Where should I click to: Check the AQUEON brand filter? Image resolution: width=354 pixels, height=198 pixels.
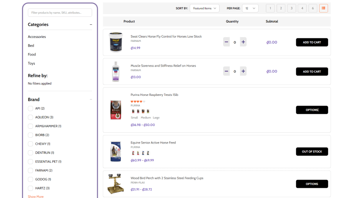(30, 117)
